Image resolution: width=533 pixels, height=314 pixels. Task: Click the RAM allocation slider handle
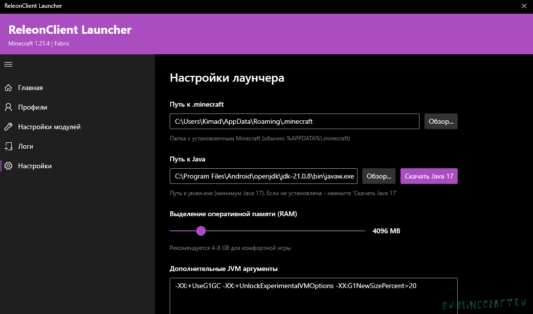tap(200, 231)
